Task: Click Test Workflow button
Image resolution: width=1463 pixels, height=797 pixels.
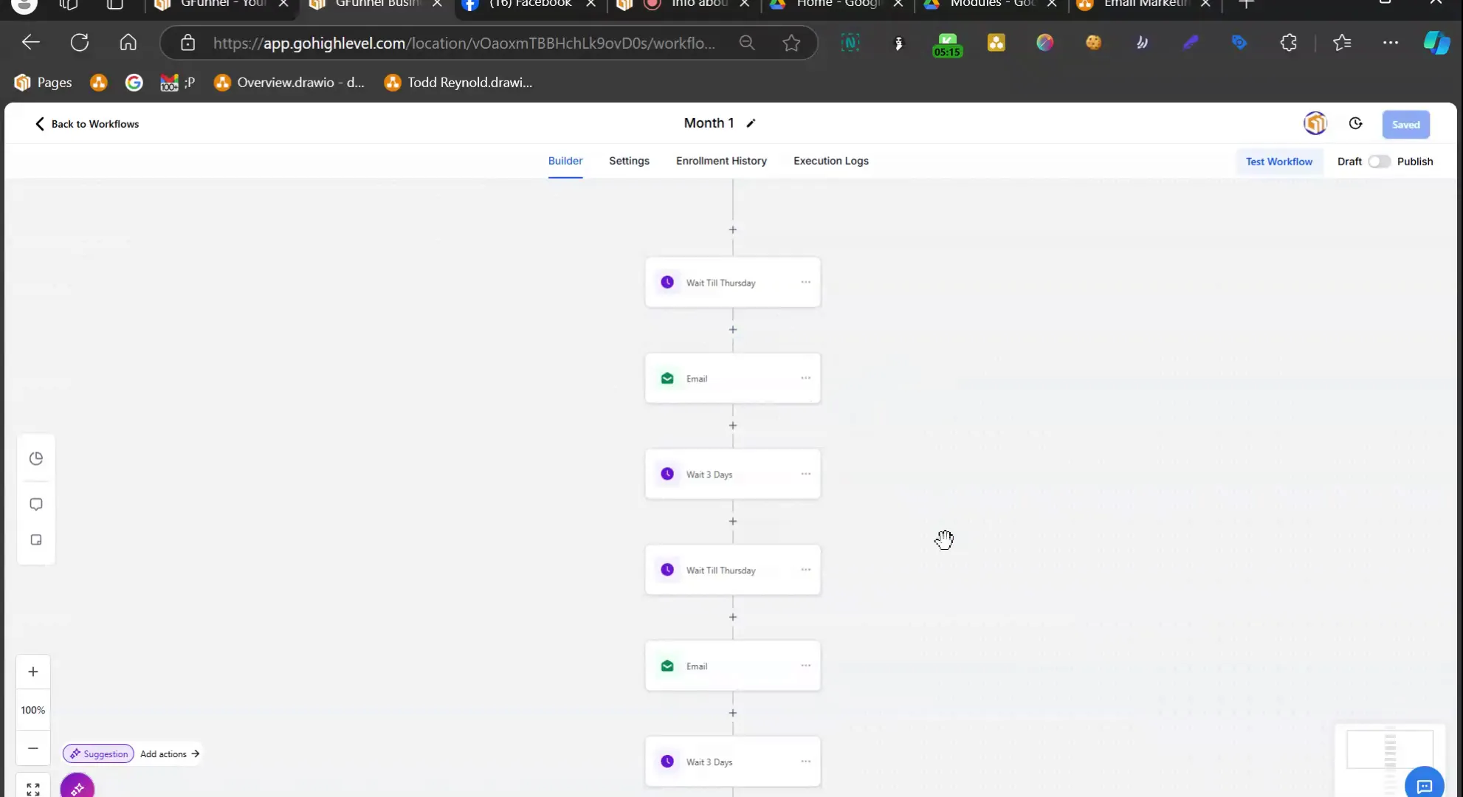Action: [1279, 162]
